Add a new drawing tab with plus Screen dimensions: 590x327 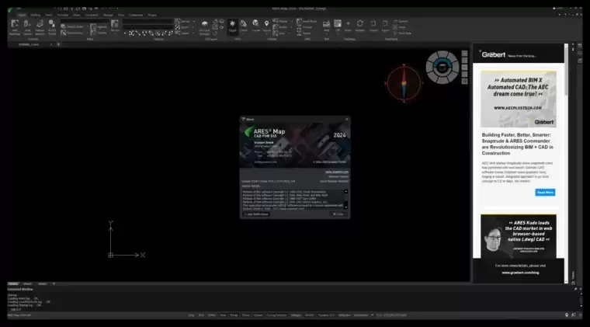click(x=58, y=44)
